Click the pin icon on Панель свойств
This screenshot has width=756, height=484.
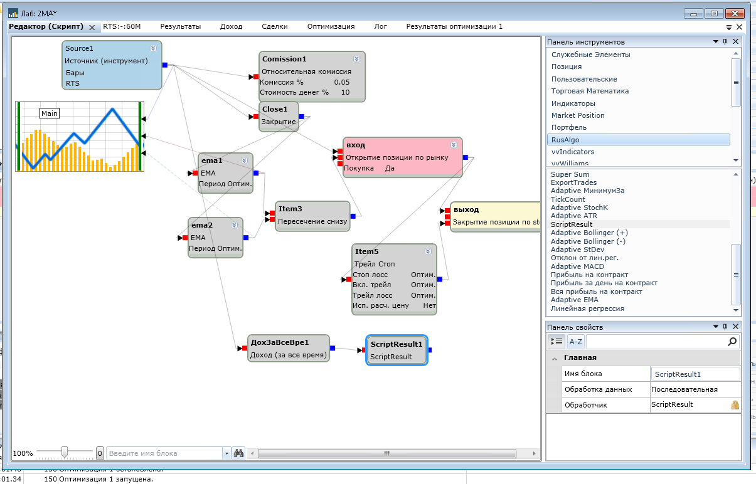coord(726,327)
